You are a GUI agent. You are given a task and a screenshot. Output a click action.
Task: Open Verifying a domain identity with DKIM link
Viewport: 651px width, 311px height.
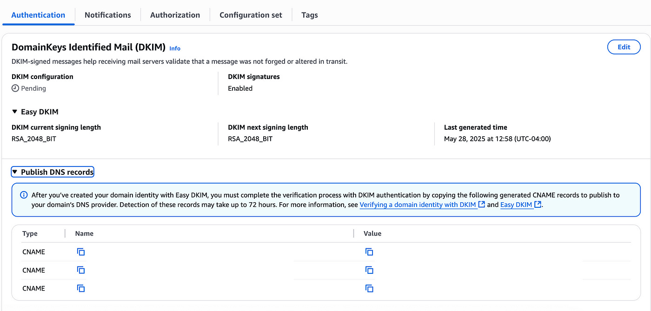(422, 205)
